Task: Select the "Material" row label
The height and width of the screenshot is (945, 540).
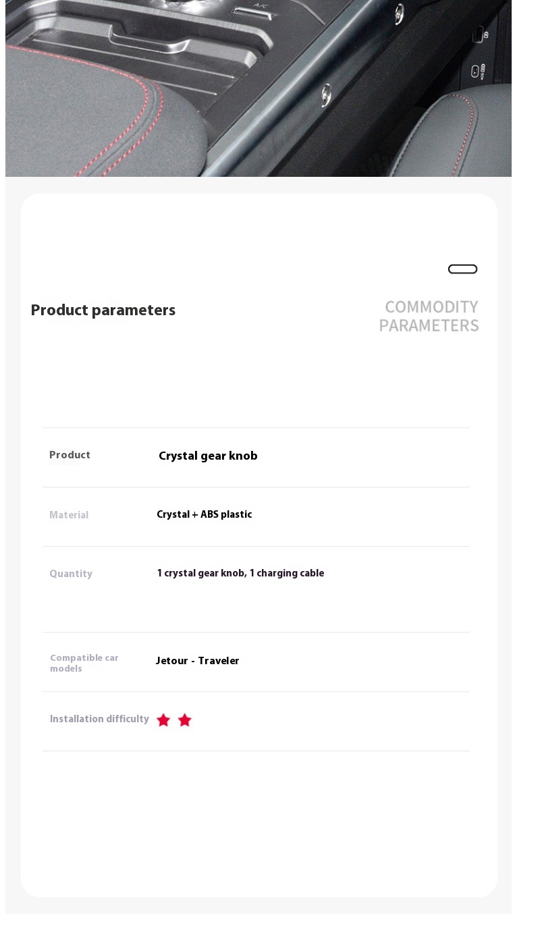Action: click(x=69, y=515)
